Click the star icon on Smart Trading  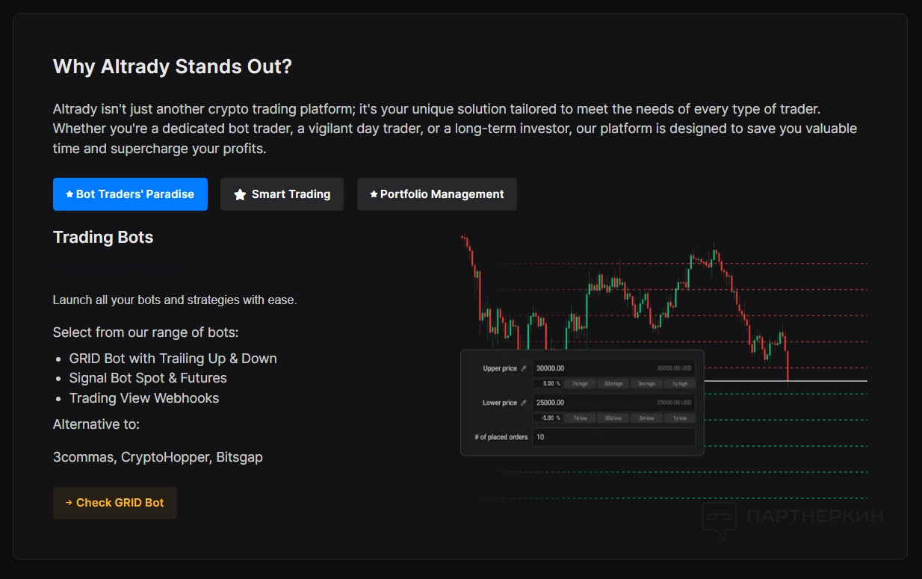point(240,194)
